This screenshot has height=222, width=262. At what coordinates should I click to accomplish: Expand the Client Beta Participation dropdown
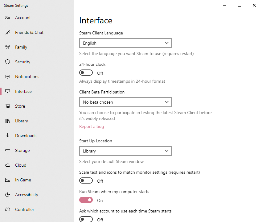[x=125, y=102]
